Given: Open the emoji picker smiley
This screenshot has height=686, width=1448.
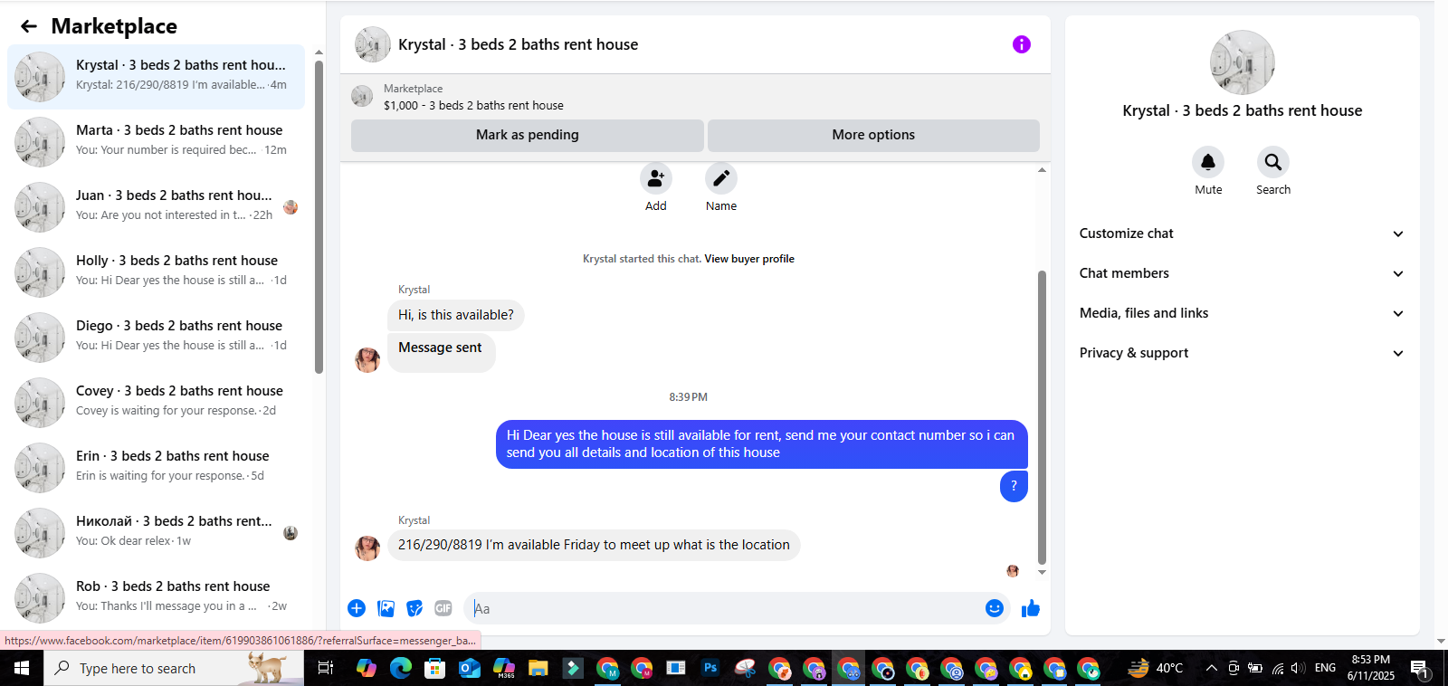Looking at the screenshot, I should 995,608.
